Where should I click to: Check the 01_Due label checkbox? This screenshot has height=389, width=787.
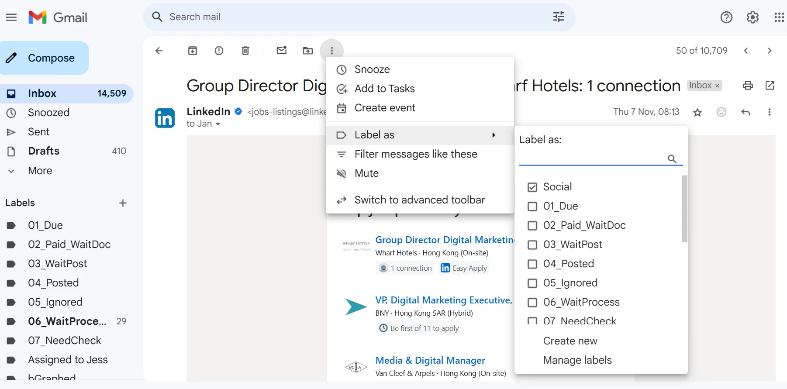pos(532,207)
